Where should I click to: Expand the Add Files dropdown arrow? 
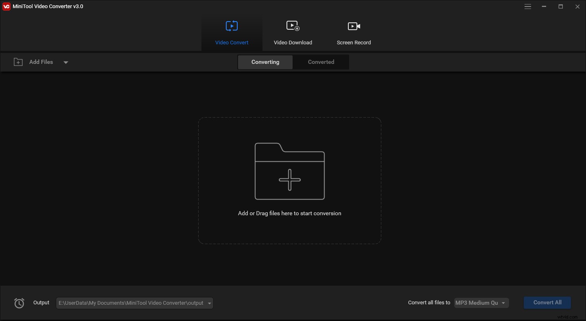(x=66, y=62)
